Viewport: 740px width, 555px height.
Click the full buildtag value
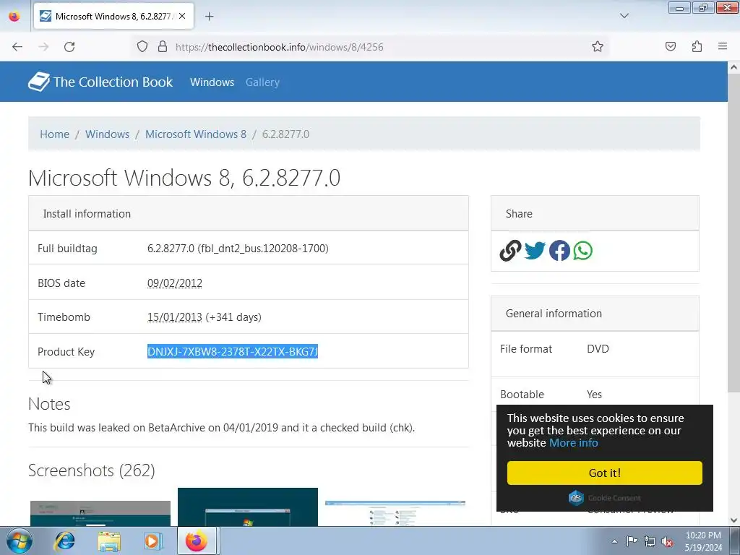[x=238, y=249]
